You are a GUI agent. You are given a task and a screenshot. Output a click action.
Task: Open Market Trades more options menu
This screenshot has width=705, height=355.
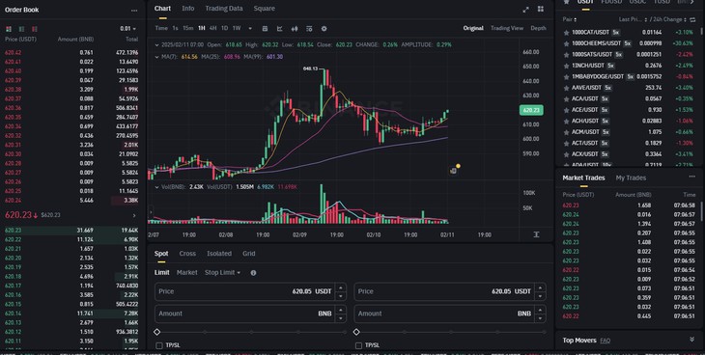[691, 177]
